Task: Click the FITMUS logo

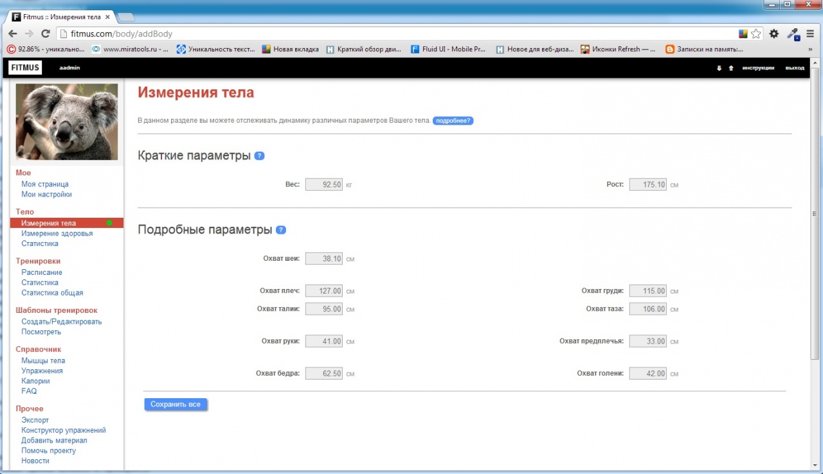Action: pos(24,67)
